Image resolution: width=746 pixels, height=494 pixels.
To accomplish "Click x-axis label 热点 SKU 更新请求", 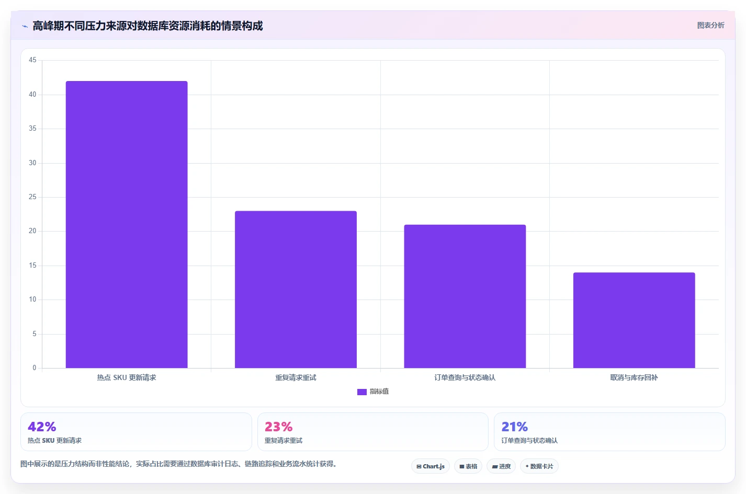I will coord(127,377).
